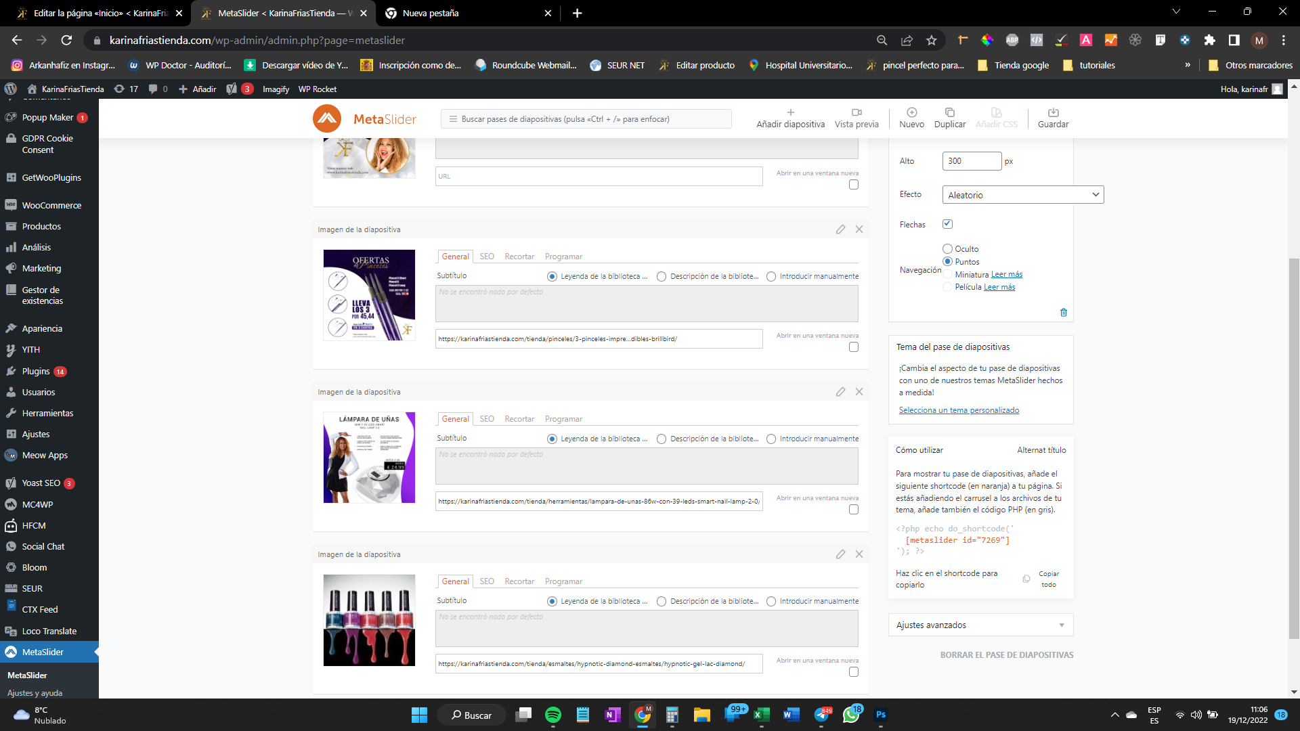This screenshot has height=731, width=1300.
Task: Click the metaslider id 7269 shortcode
Action: click(x=957, y=540)
